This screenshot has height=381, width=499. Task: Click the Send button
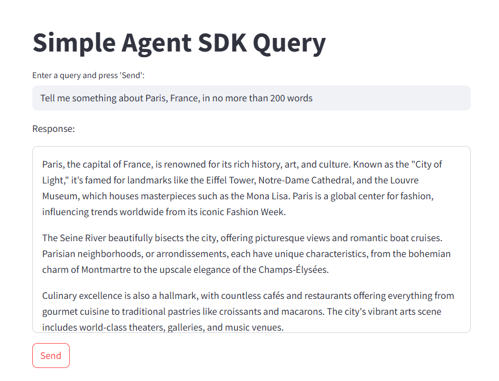click(51, 355)
